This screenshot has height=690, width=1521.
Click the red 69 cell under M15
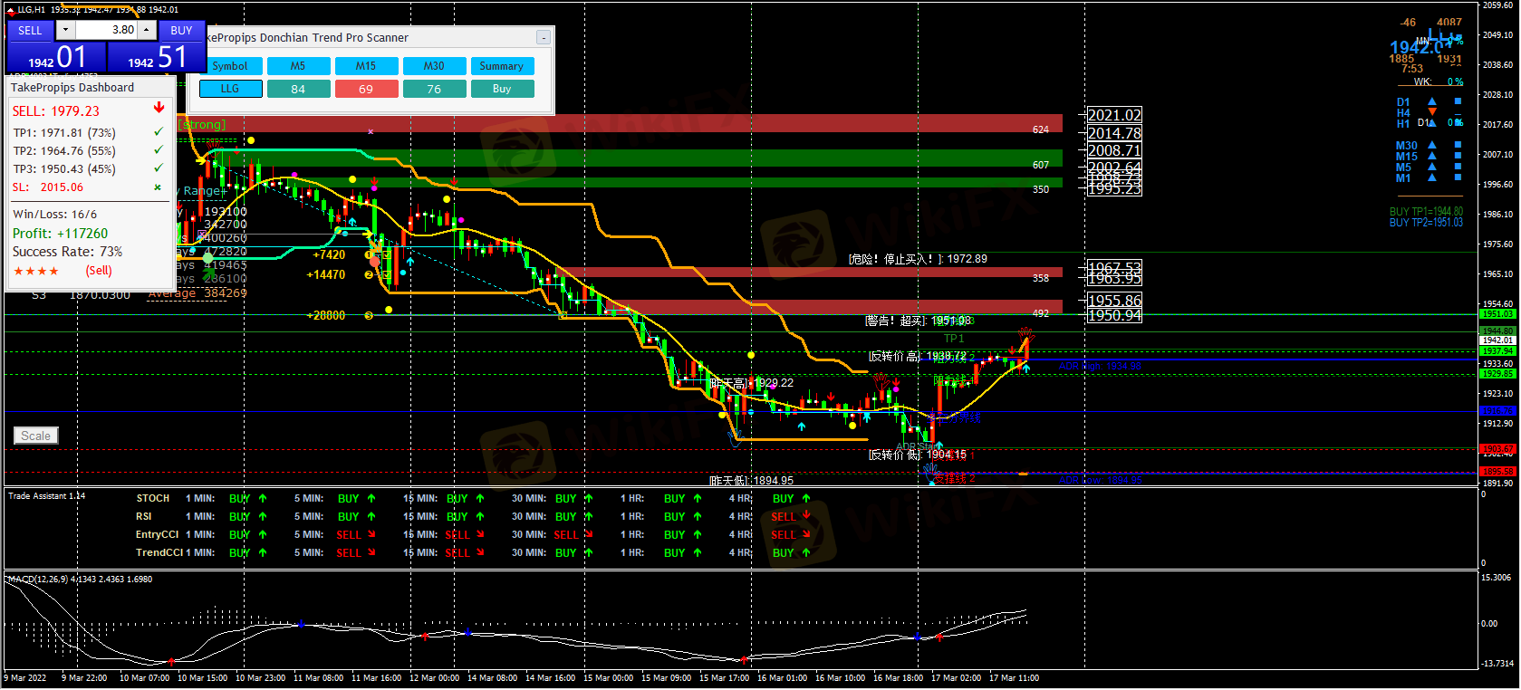click(366, 89)
